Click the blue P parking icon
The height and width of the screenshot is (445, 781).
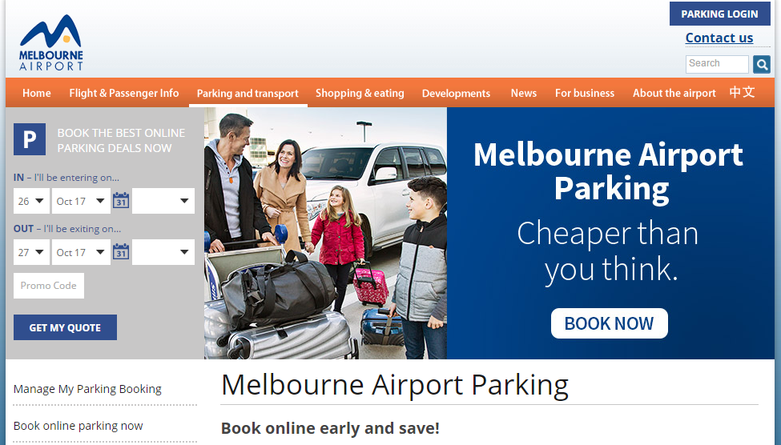[30, 139]
